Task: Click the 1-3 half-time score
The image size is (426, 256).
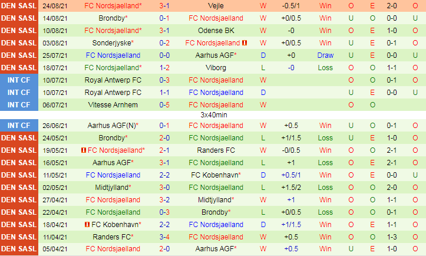Action: click(390, 237)
